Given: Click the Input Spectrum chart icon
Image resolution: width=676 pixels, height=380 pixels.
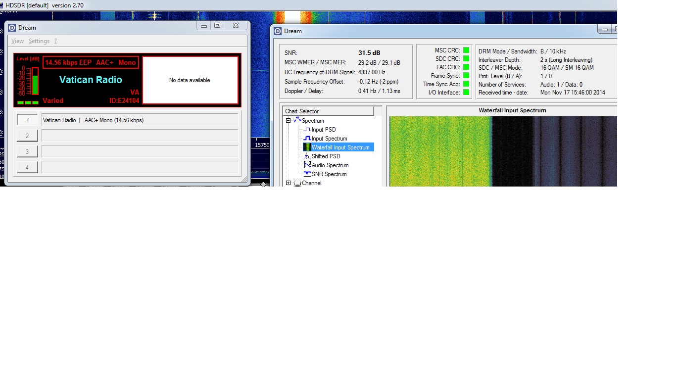Looking at the screenshot, I should pyautogui.click(x=307, y=139).
